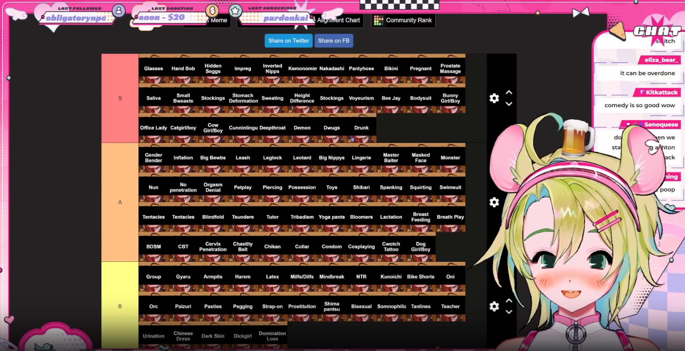Click the Piercing tile
The width and height of the screenshot is (685, 351).
[272, 187]
